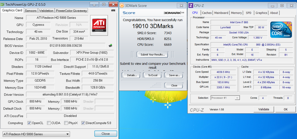Open the CPU-Z Mainboard tab

(221, 13)
